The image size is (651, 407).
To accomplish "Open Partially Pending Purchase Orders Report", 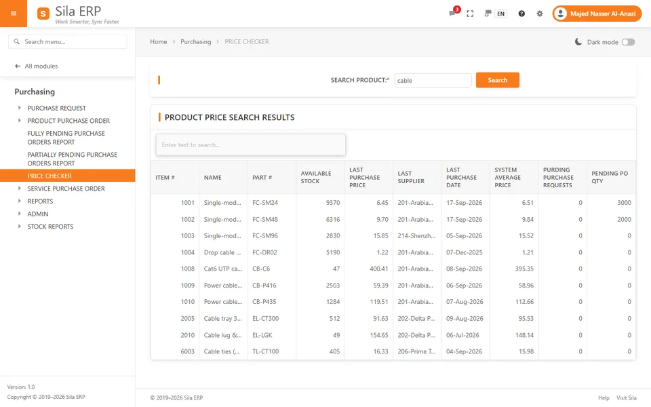I will pos(73,159).
